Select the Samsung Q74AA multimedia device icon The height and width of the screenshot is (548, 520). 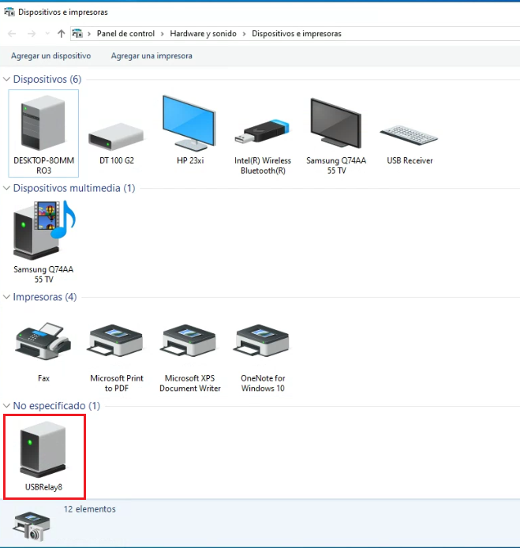[x=44, y=230]
